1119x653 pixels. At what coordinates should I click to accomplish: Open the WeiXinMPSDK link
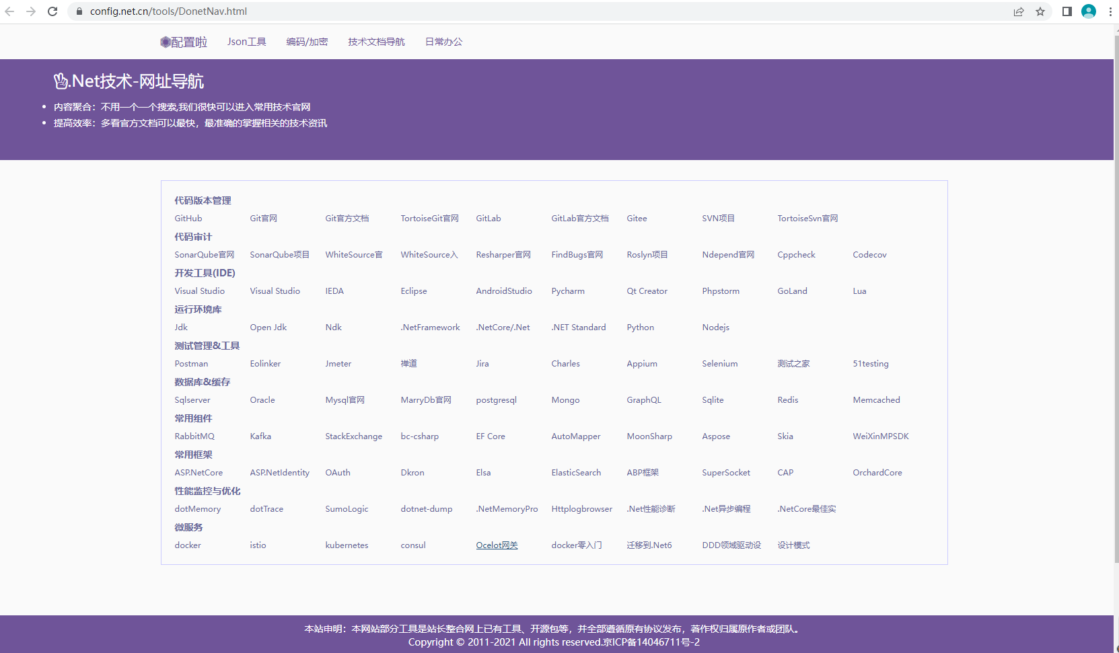[x=881, y=436]
